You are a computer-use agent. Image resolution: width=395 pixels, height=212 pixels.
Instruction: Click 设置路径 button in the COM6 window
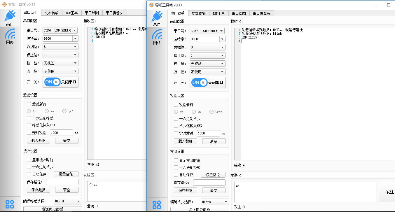point(66,174)
